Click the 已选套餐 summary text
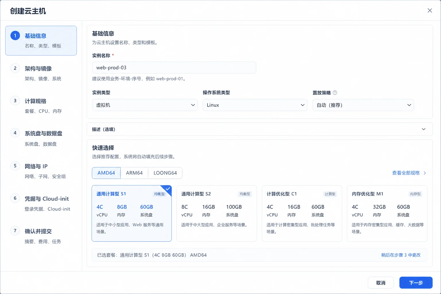441x294 pixels. 152,255
